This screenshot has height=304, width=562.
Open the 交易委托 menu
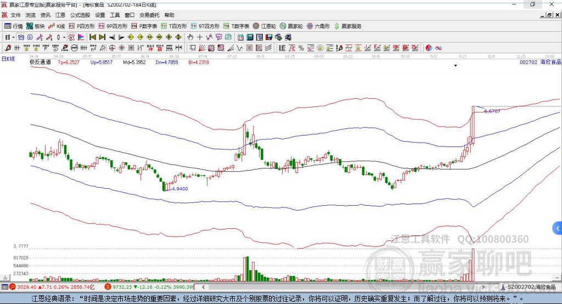click(x=149, y=15)
